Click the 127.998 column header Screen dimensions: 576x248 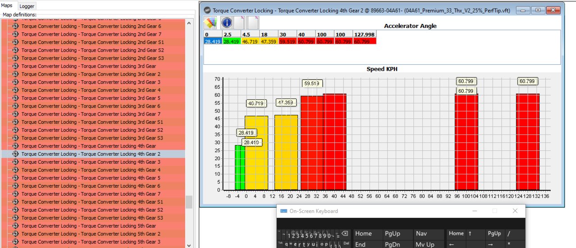click(364, 35)
